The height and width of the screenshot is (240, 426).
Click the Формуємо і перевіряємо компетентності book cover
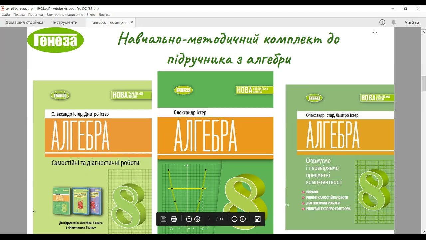tap(340, 157)
